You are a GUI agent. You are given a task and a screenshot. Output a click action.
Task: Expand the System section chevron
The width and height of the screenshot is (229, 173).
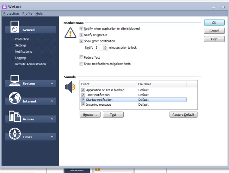[52, 84]
